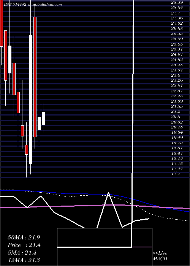Pick the 25.31 price axis label
Viewport: 190px width, 266px height.
tap(177, 49)
